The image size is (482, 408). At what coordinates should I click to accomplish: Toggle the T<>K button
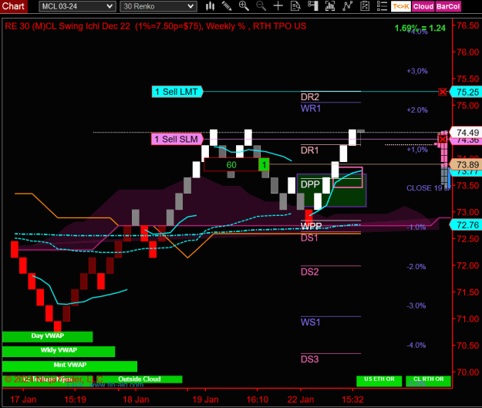coord(401,6)
